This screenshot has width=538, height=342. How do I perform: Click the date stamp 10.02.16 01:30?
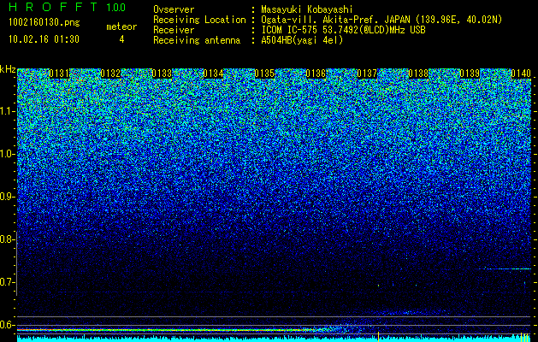44,39
